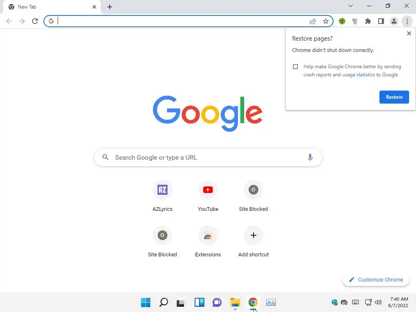This screenshot has width=416, height=312.
Task: Click the OneDrive cloud tray icon
Action: coord(344,302)
